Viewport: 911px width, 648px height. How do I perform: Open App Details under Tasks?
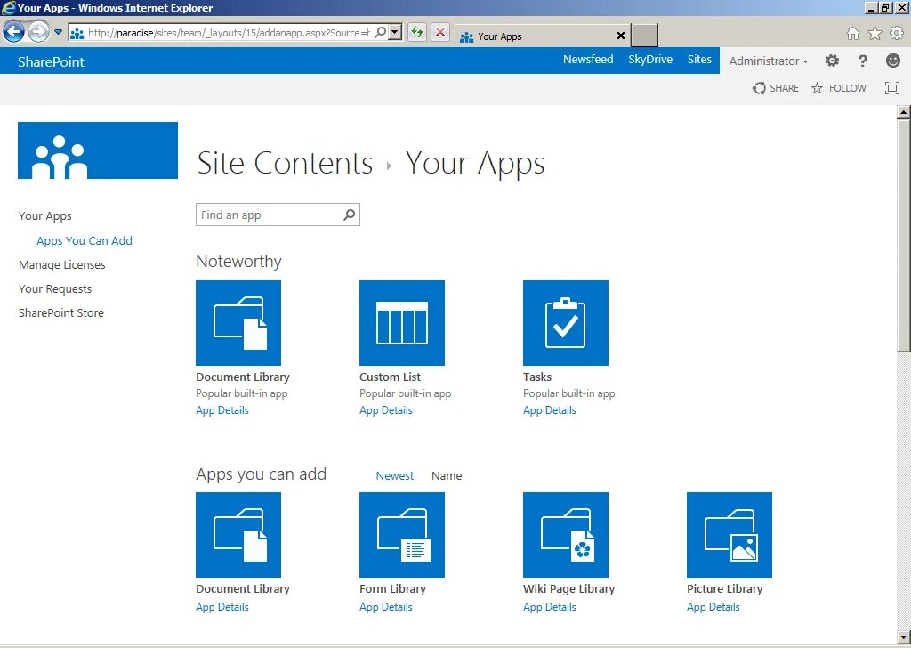pos(550,410)
